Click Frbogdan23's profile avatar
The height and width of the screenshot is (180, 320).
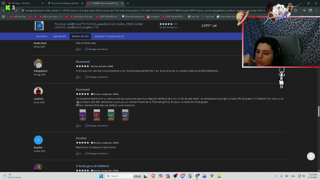[38, 63]
